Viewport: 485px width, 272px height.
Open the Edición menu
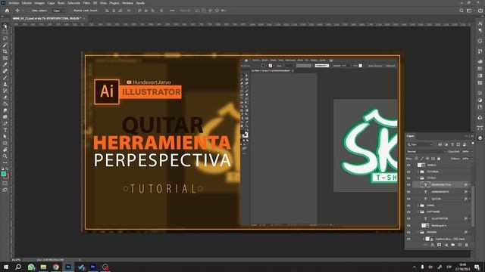(27, 3)
